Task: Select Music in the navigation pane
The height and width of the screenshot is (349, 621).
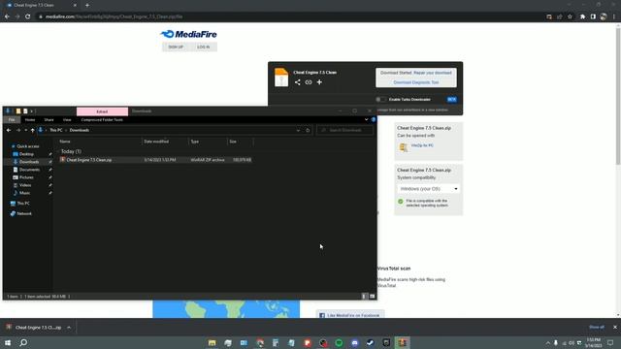Action: (24, 193)
